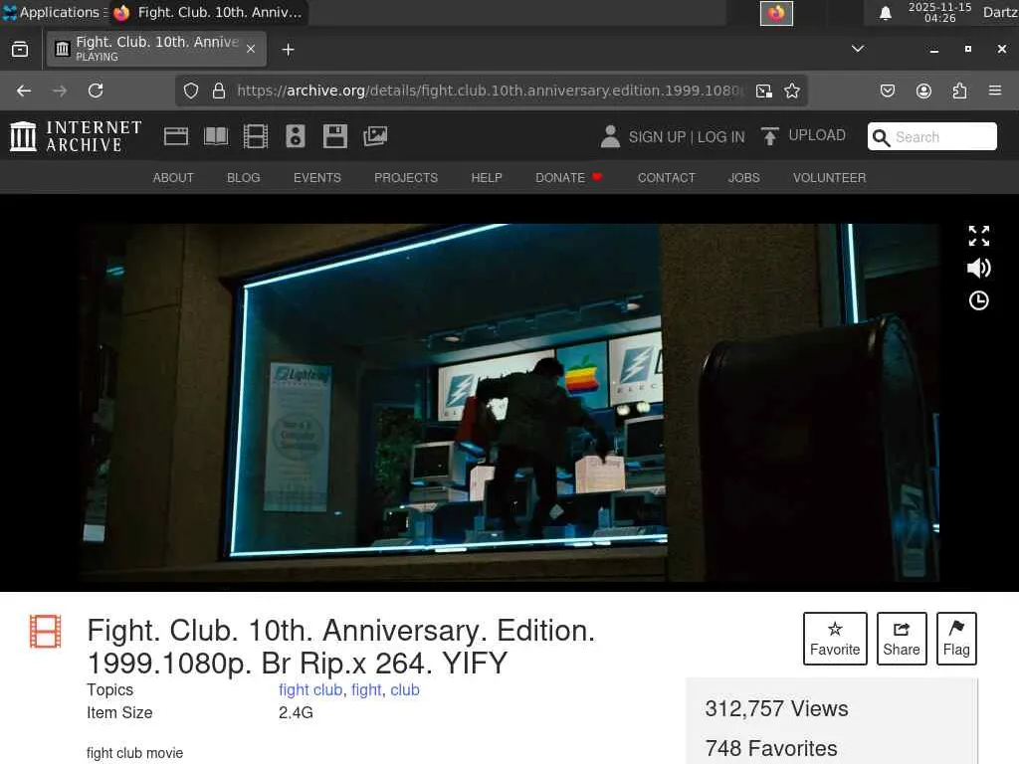Click the panel clock date and time
Viewport: 1019px width, 764px height.
(x=939, y=12)
